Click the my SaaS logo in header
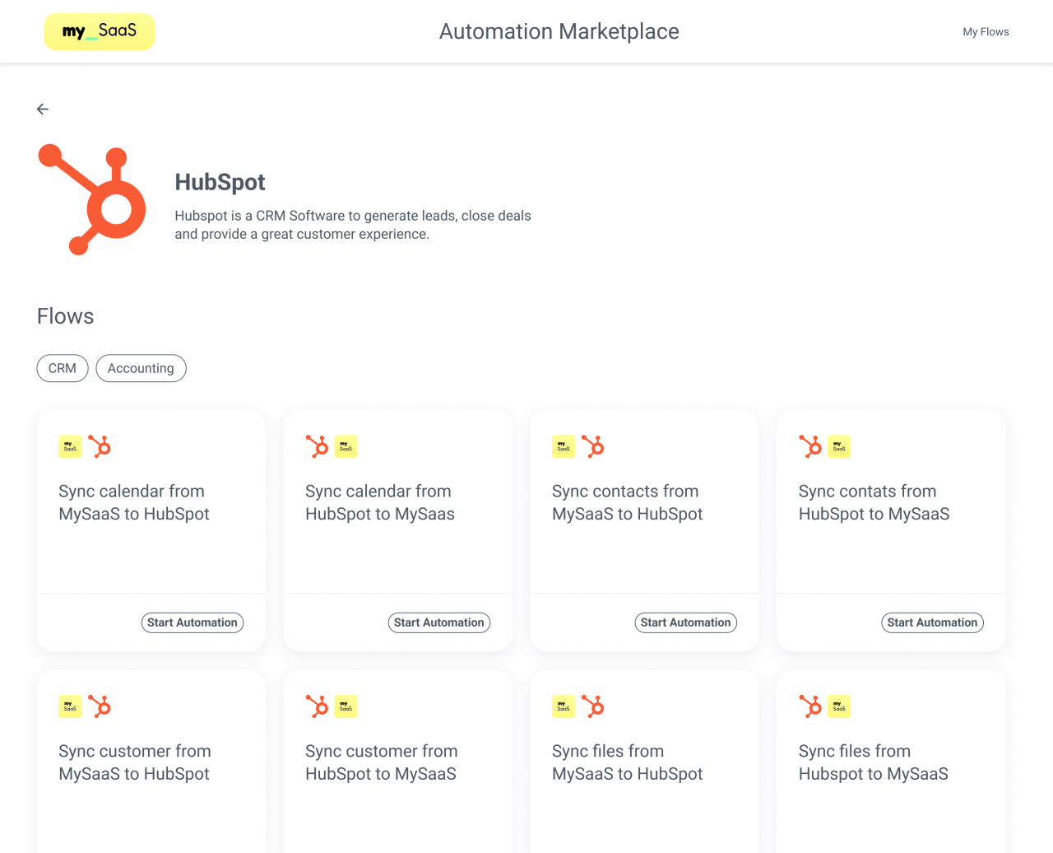 coord(100,31)
